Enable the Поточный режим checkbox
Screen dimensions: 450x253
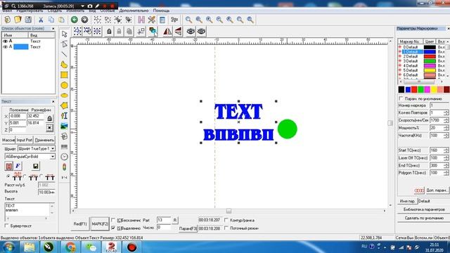pyautogui.click(x=226, y=228)
